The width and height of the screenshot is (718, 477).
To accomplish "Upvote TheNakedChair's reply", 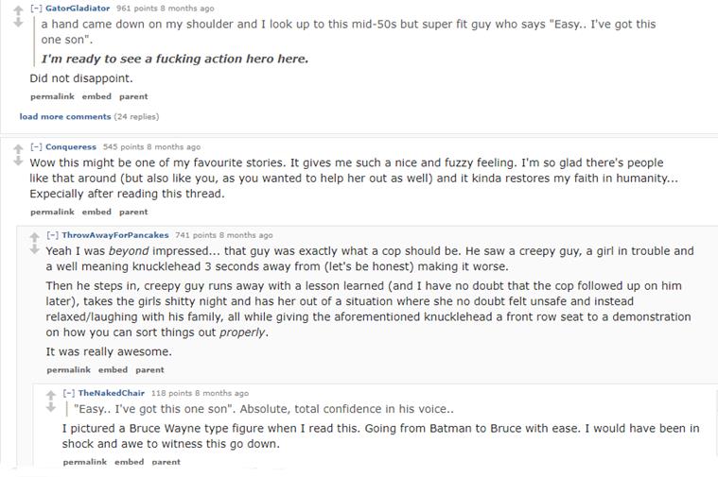I will click(x=52, y=394).
